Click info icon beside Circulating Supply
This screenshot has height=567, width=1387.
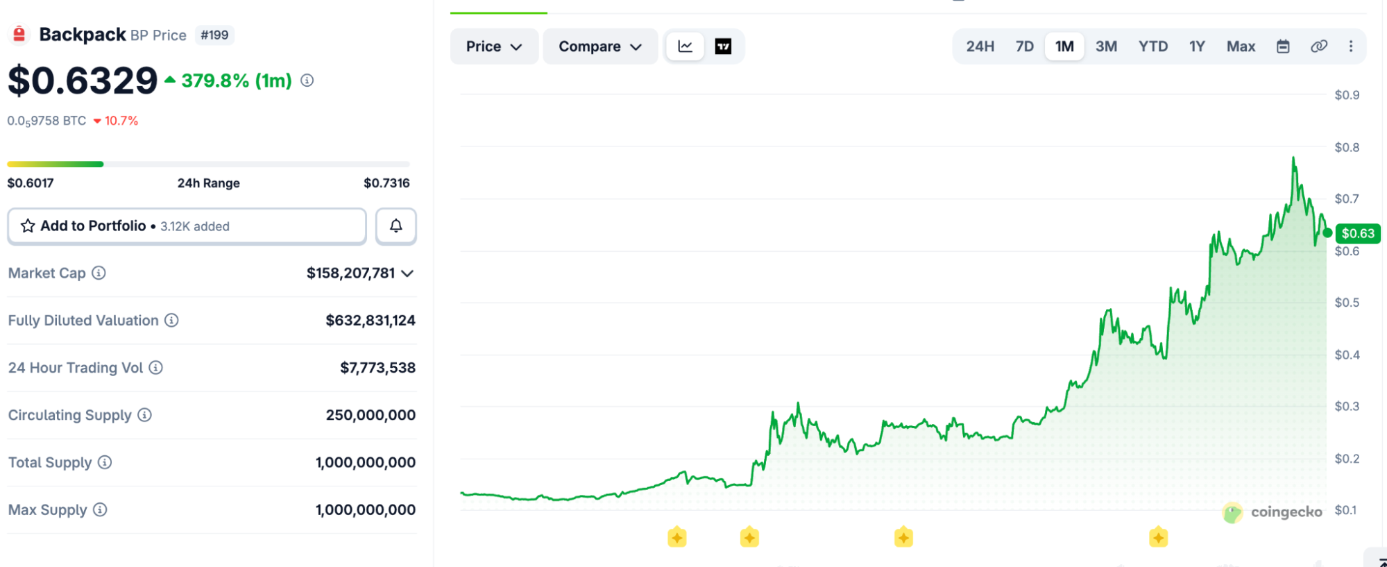click(x=144, y=415)
